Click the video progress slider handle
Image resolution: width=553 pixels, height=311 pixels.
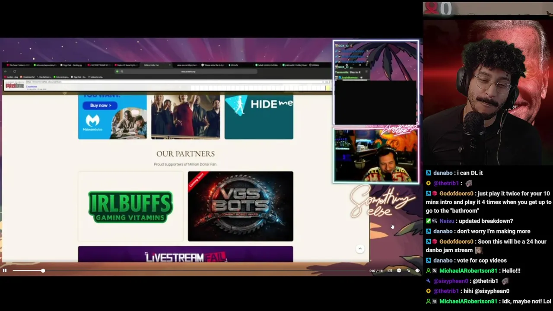[43, 270]
